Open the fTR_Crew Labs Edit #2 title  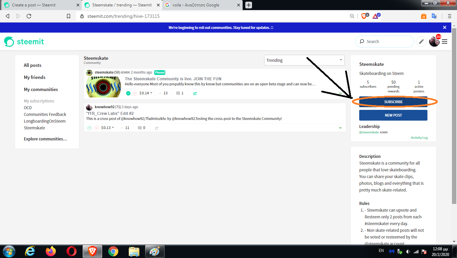click(x=110, y=114)
